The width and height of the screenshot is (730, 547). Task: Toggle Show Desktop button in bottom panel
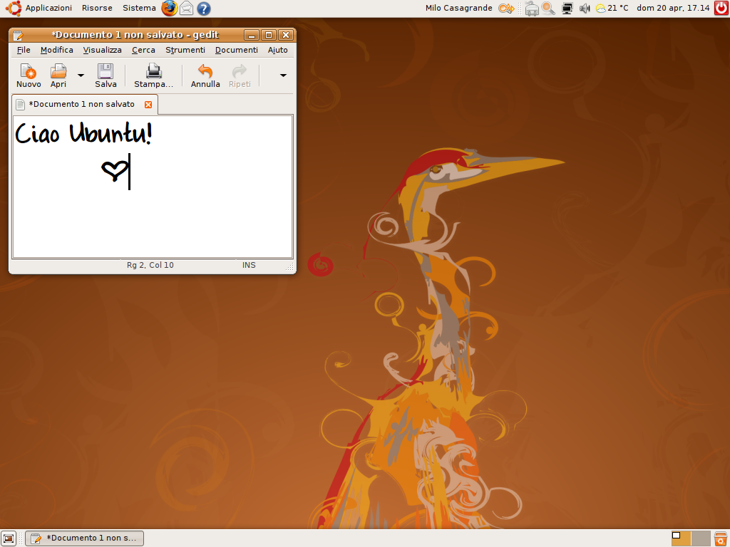click(9, 538)
